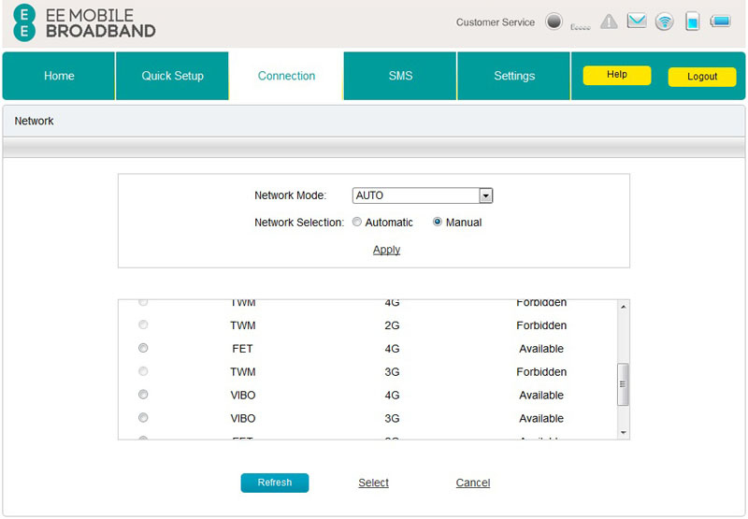This screenshot has width=748, height=519.
Task: Select the TWM 2G radio button
Action: click(143, 324)
